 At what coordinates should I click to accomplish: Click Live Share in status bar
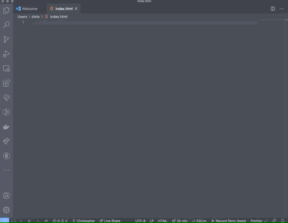coord(110,221)
